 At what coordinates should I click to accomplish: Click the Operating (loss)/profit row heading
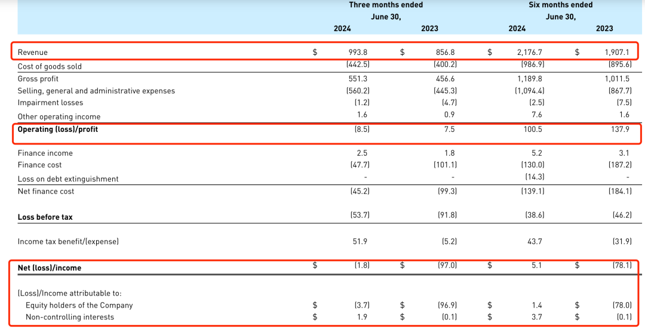58,129
